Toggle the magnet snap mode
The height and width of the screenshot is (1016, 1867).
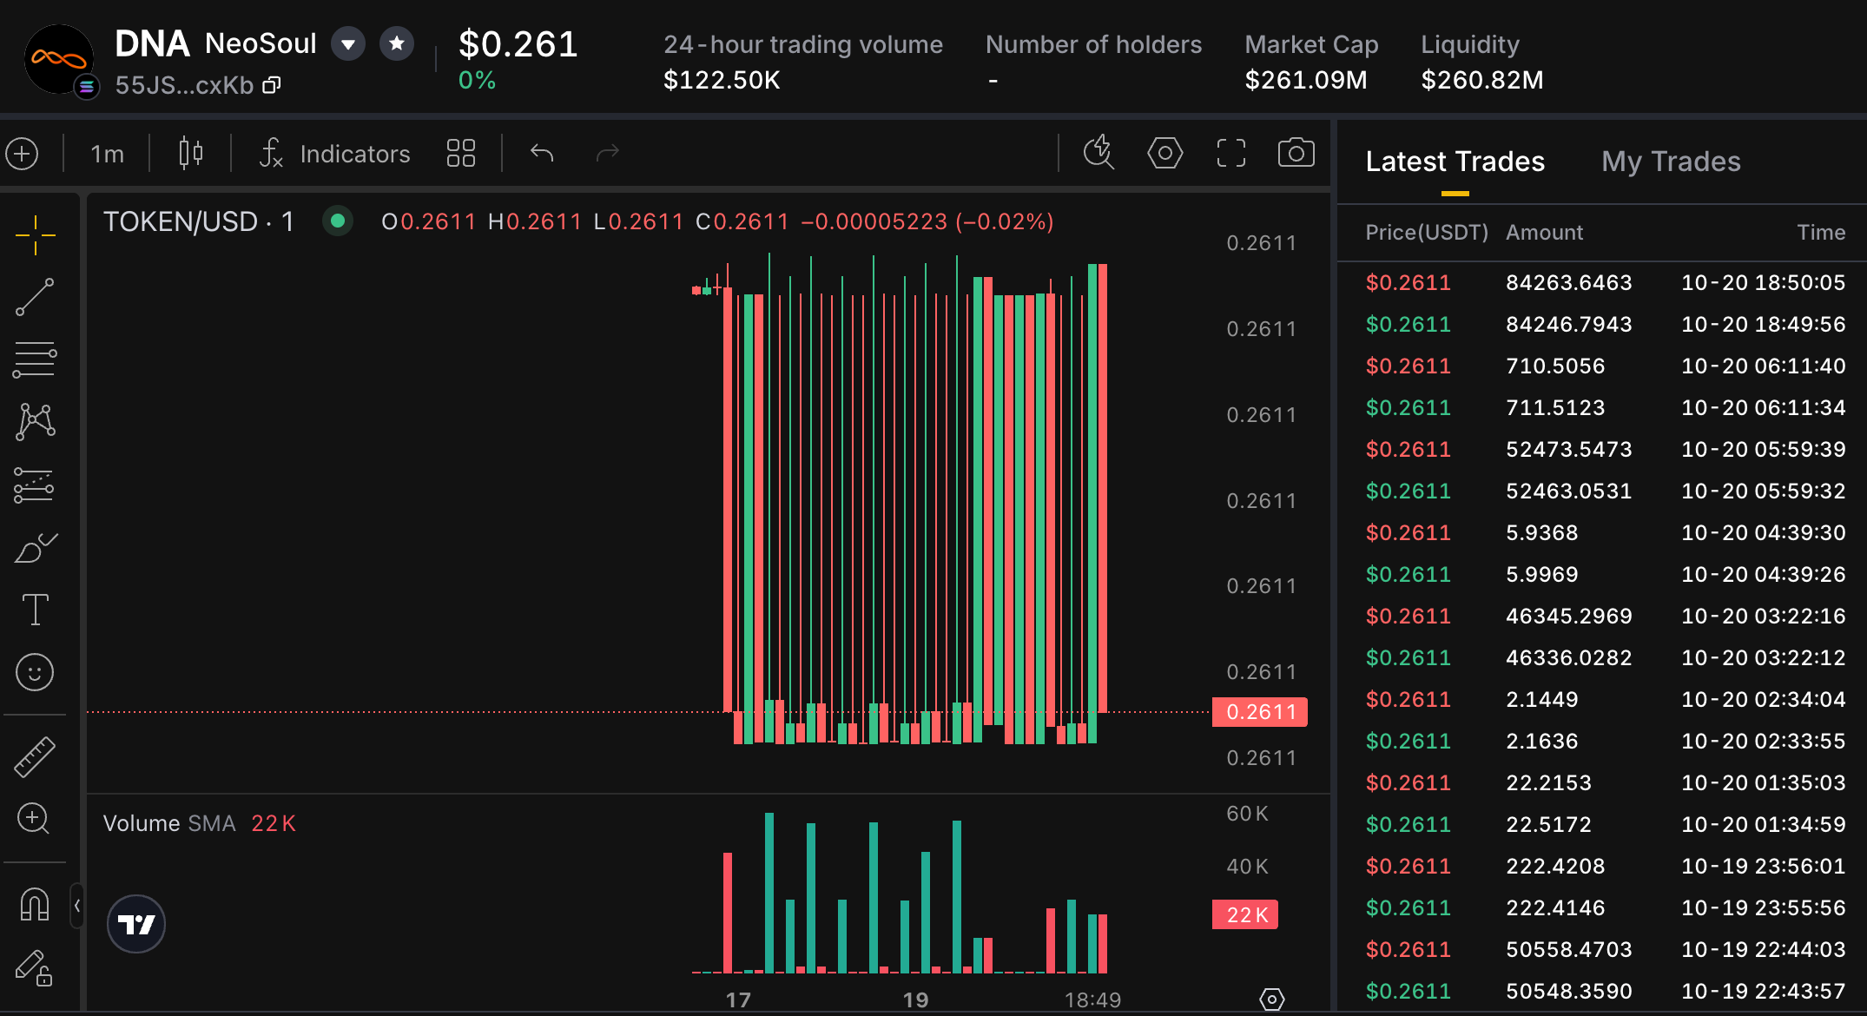click(x=35, y=905)
